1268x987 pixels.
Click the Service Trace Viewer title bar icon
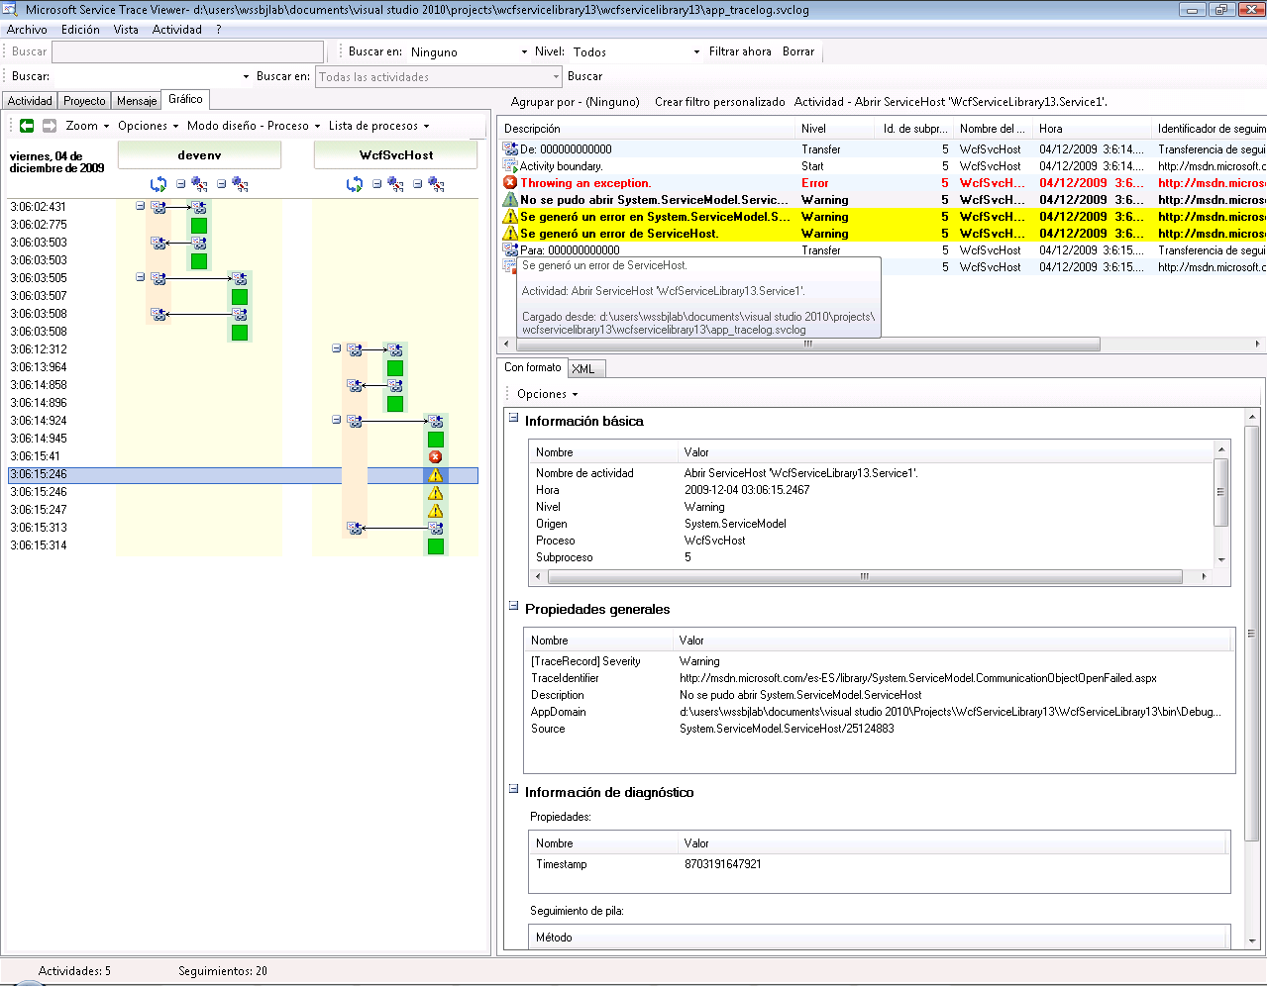[10, 9]
